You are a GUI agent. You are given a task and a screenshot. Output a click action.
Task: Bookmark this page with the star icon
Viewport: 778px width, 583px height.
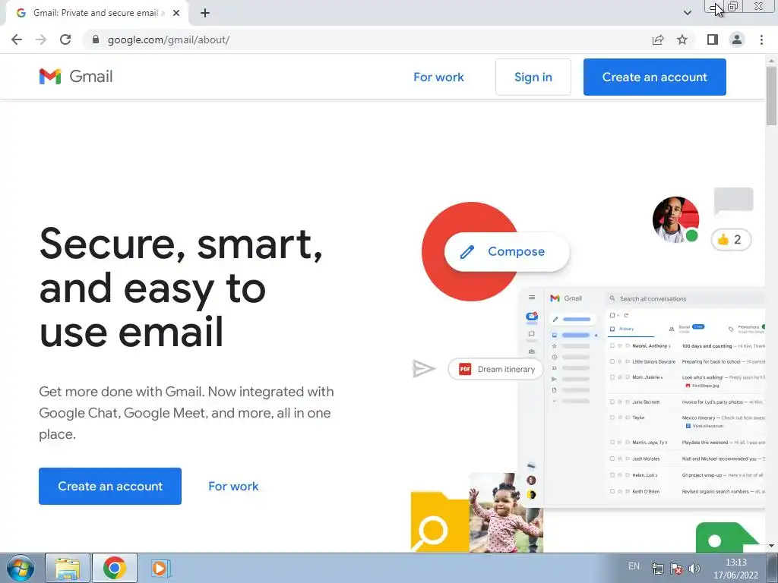coord(682,39)
